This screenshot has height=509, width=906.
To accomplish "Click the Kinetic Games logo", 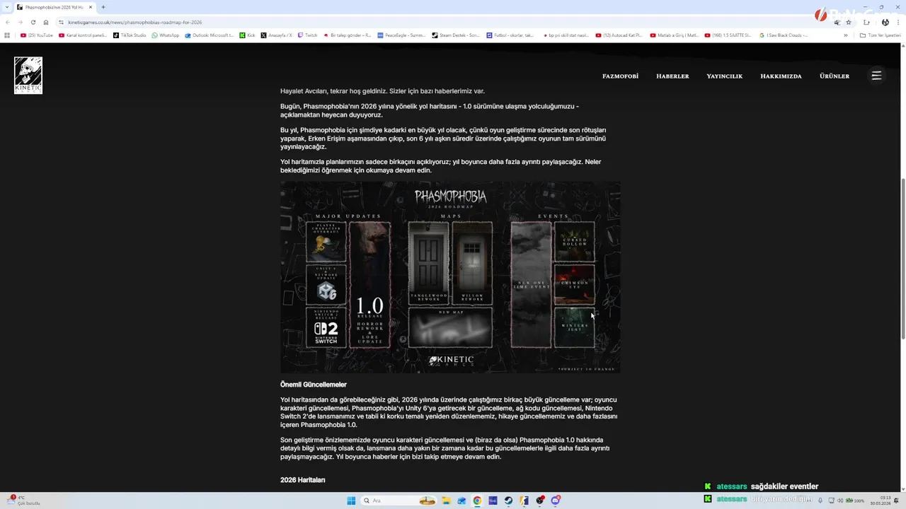I will coord(28,75).
